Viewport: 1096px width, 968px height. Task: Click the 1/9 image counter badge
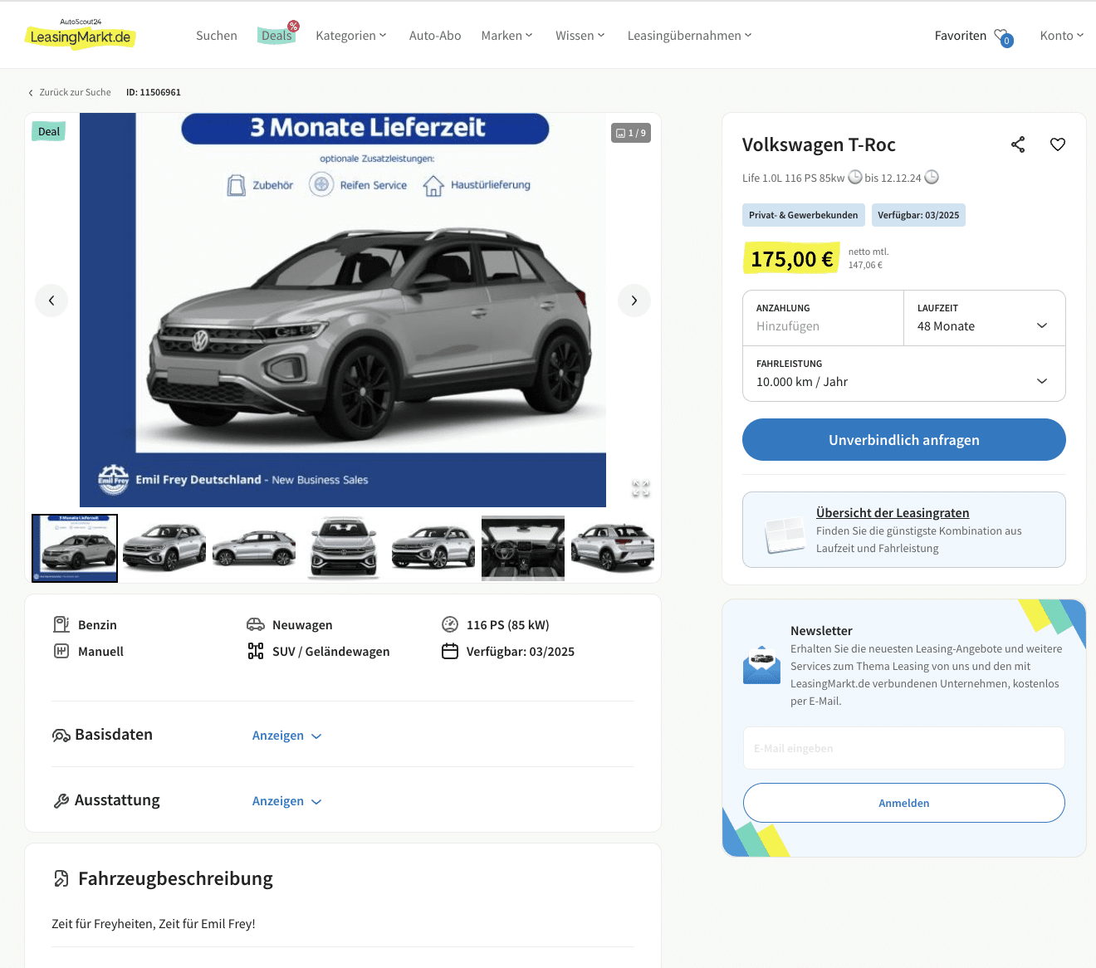pyautogui.click(x=631, y=133)
